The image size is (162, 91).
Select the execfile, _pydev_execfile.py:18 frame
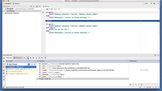click(x=21, y=69)
